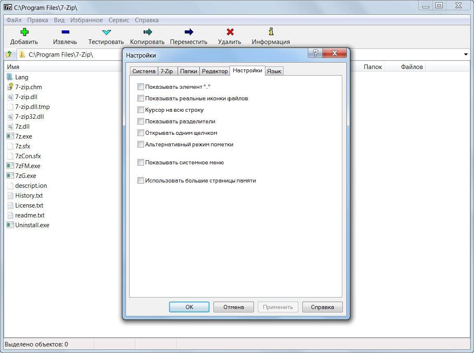Click the History.txt file icon
The height and width of the screenshot is (353, 474).
click(x=10, y=195)
